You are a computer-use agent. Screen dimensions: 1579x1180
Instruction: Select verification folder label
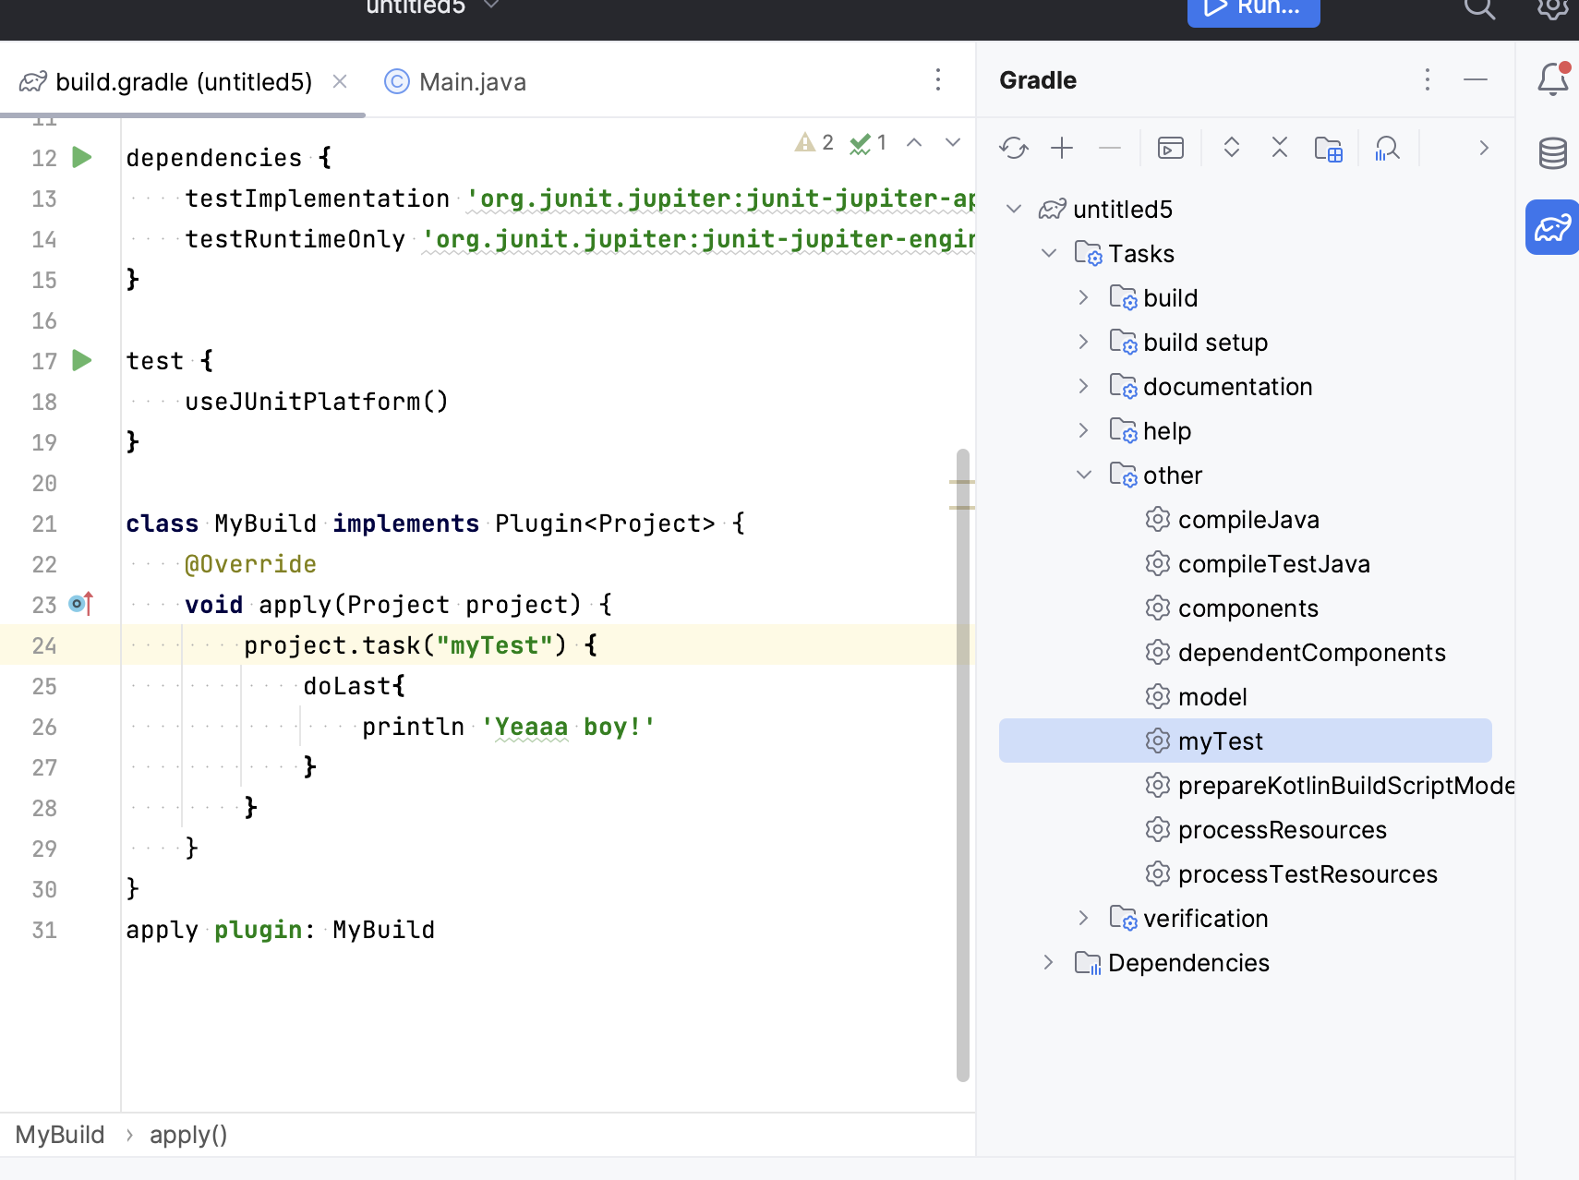click(x=1205, y=919)
